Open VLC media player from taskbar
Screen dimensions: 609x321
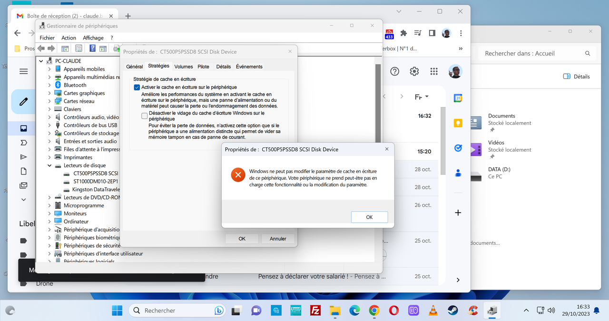[432, 311]
